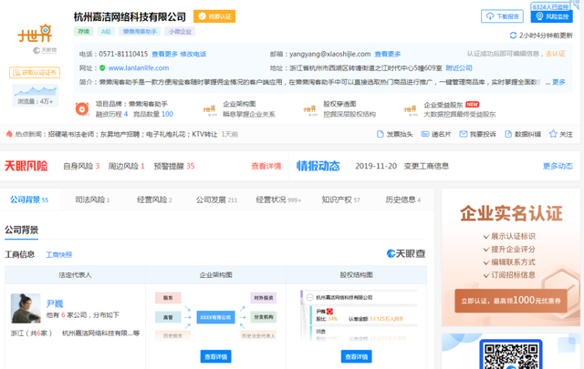Viewport: 584px width, 369px height.
Task: Click the 企业受益股东 shortcut icon
Action: [410, 109]
